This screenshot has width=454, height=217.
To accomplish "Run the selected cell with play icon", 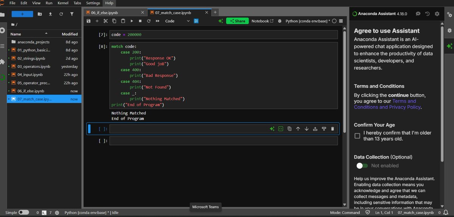I will 132,21.
